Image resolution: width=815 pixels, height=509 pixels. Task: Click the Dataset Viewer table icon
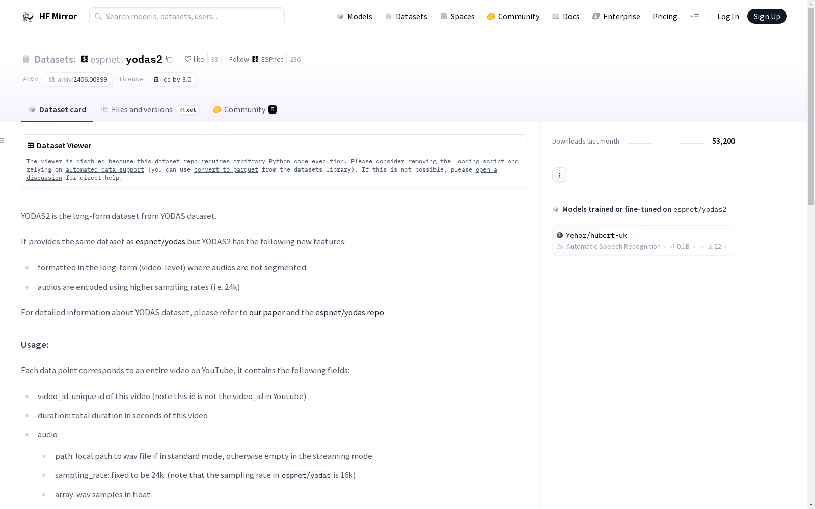(31, 145)
